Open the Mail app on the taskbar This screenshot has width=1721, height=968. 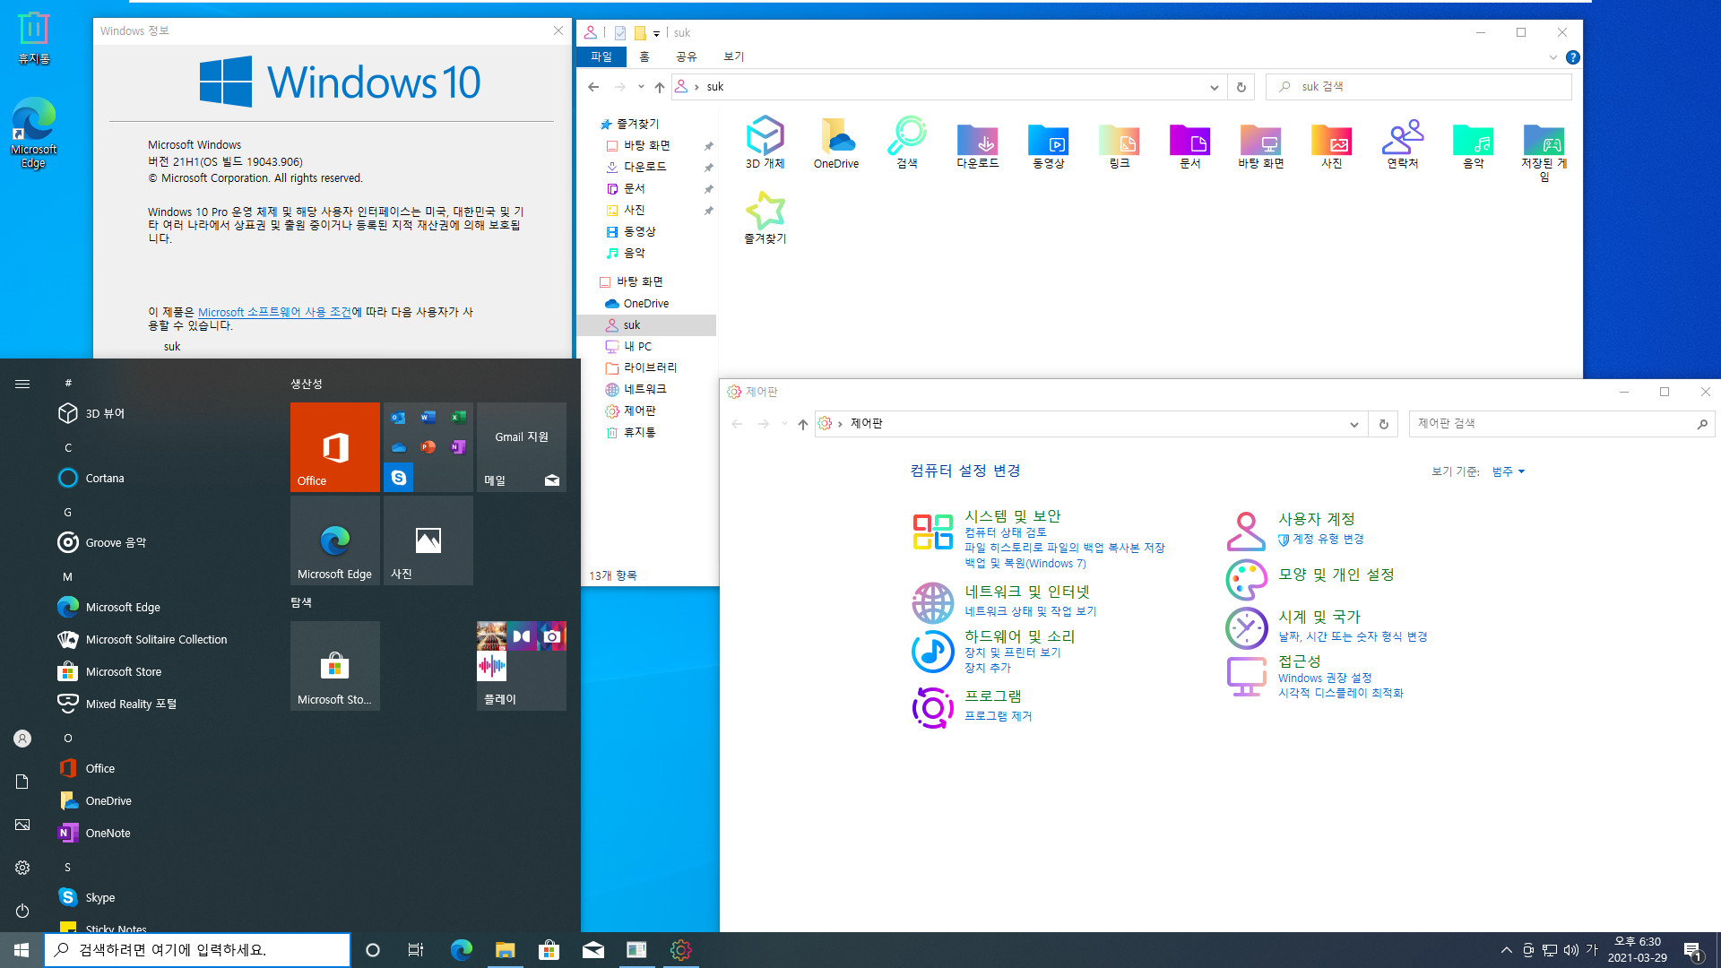592,950
